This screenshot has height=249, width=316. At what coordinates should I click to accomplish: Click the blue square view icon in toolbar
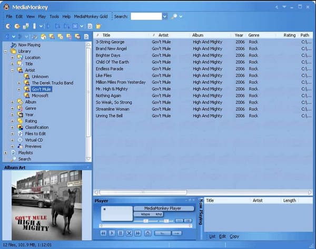(75, 26)
